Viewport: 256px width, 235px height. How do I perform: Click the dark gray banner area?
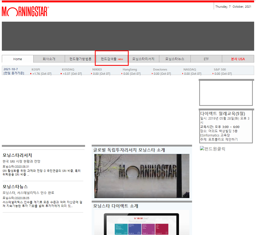pyautogui.click(x=128, y=36)
